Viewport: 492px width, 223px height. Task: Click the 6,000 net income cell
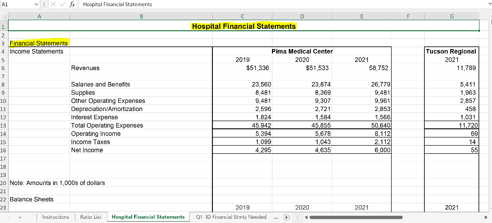361,150
